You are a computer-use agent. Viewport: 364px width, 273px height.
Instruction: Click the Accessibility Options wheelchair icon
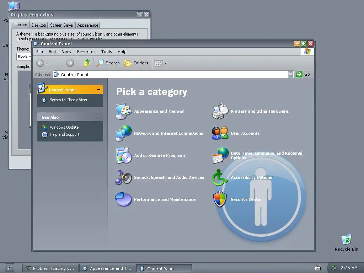click(219, 177)
